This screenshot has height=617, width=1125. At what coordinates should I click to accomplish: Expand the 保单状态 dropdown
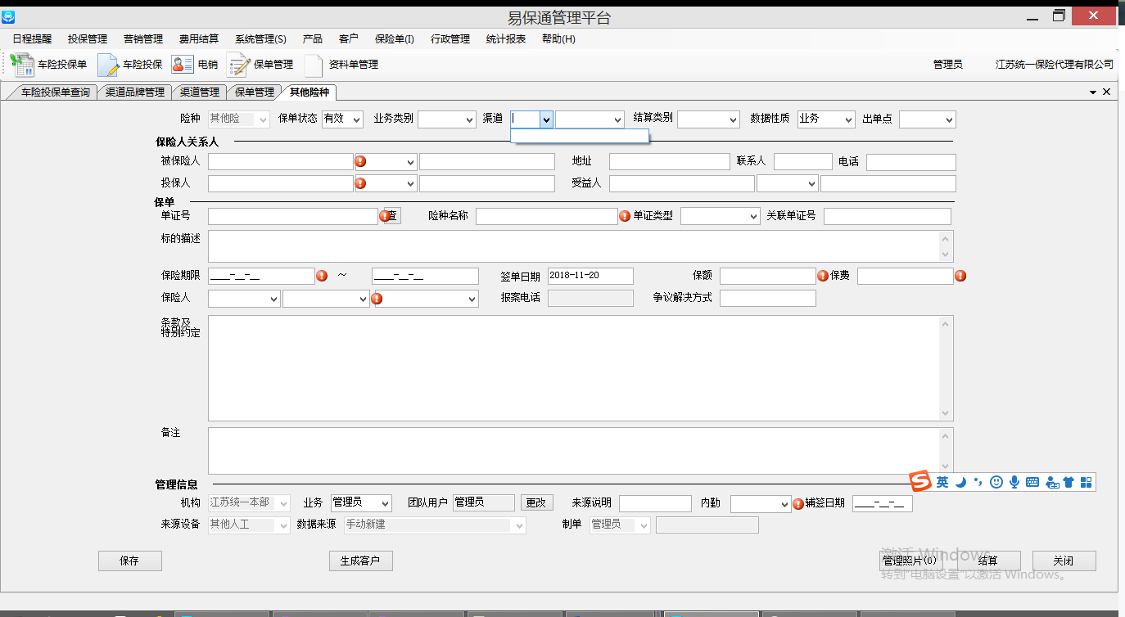[356, 119]
